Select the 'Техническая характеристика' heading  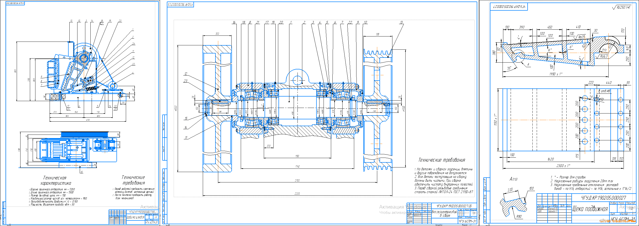pos(55,180)
